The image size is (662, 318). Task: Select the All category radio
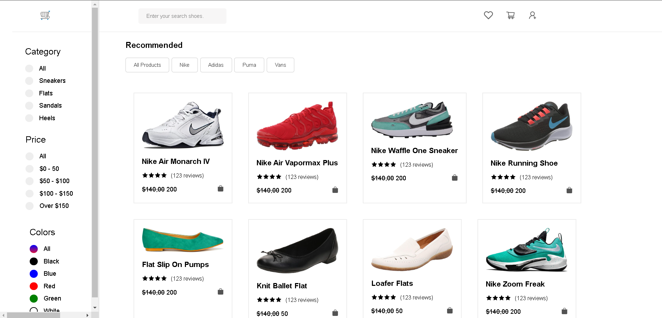point(29,68)
